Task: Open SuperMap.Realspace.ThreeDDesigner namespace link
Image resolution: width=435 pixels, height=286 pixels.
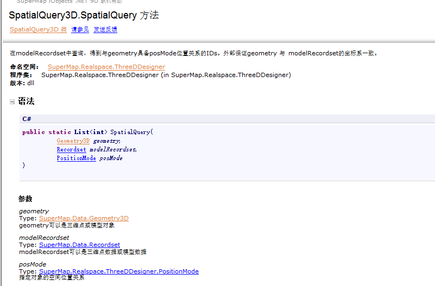Action: point(106,67)
